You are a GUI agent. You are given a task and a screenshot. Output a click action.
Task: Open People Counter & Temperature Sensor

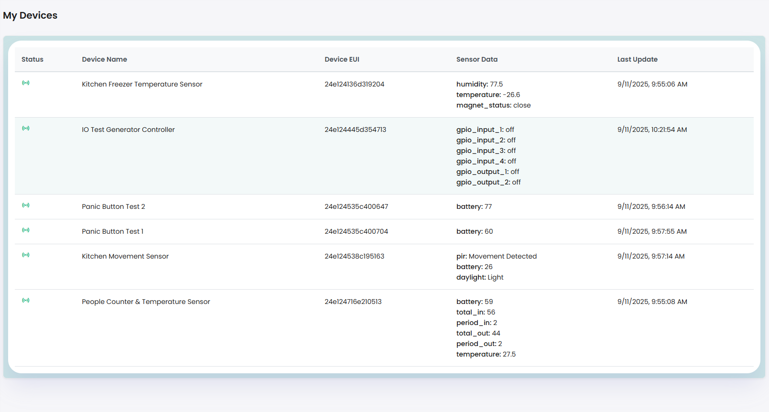(146, 302)
